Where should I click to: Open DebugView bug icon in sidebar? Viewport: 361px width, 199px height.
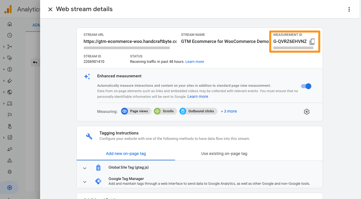point(10,172)
